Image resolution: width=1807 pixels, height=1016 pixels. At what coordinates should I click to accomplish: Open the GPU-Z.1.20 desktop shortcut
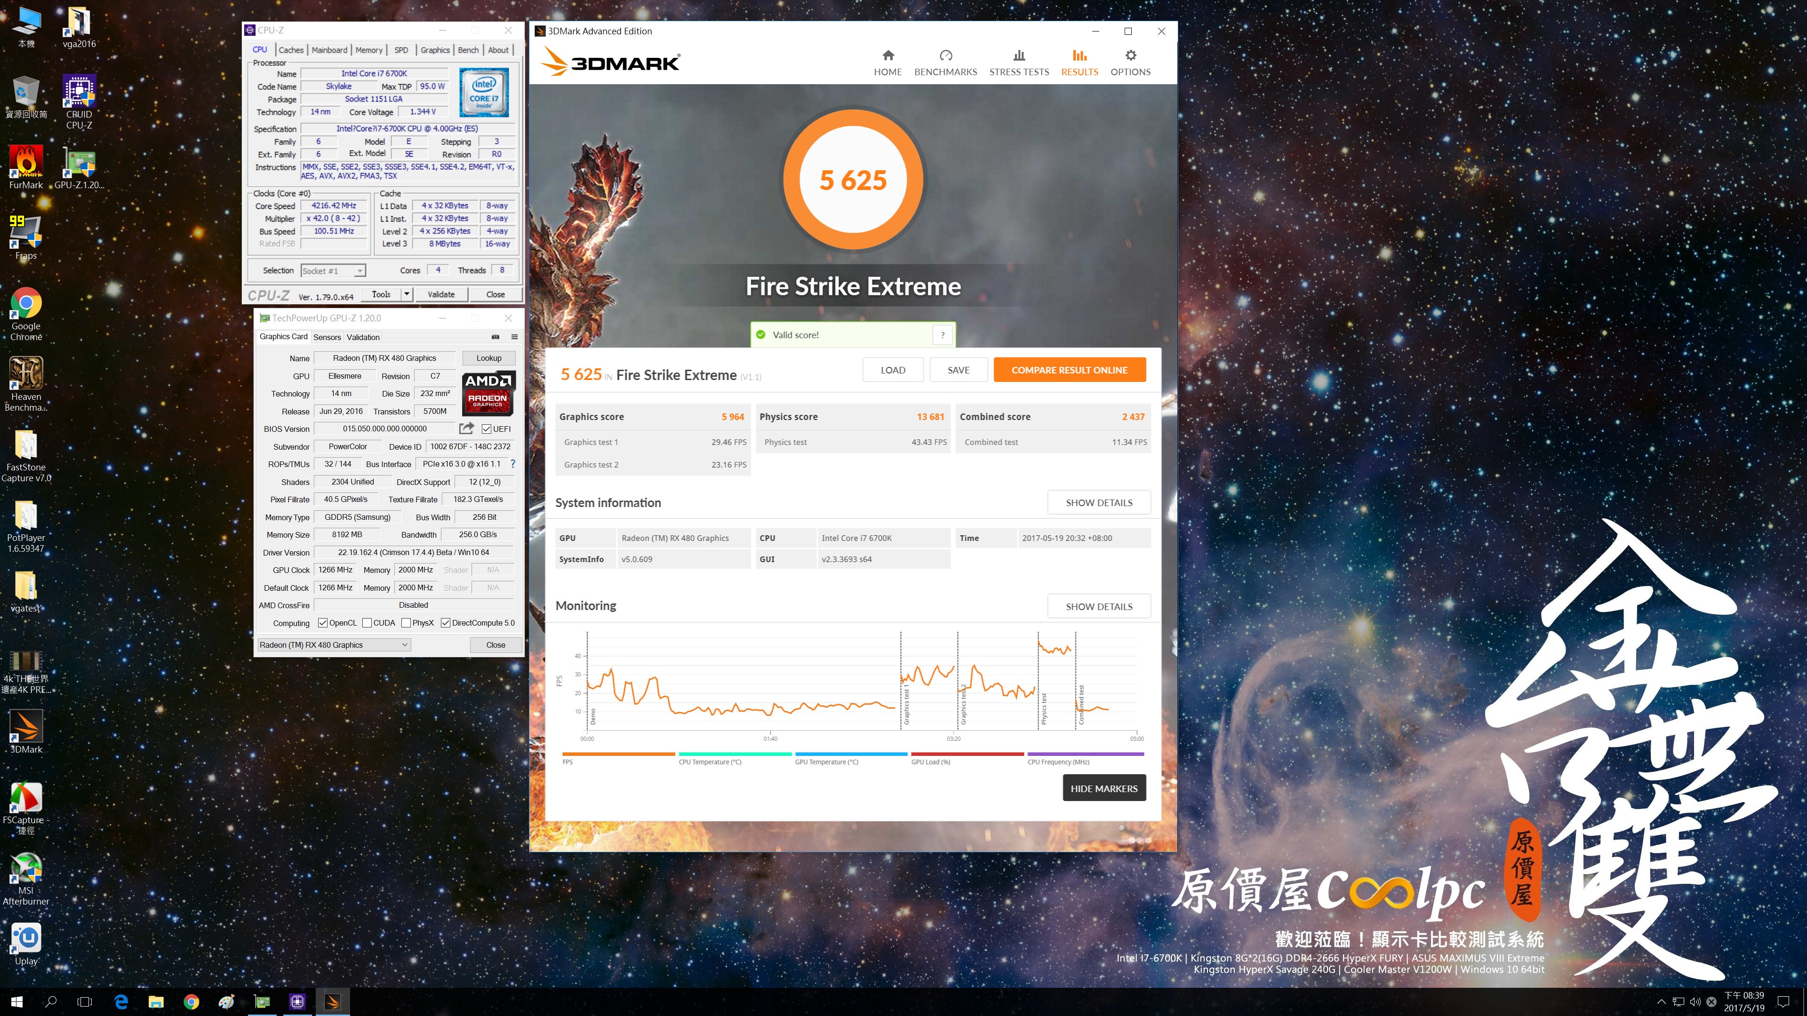pos(79,167)
